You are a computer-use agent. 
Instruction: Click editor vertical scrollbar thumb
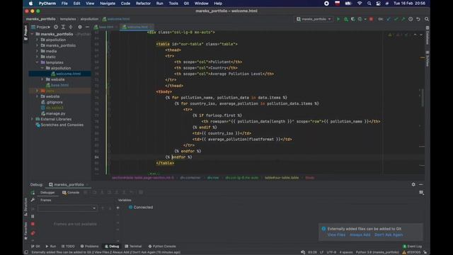point(423,98)
